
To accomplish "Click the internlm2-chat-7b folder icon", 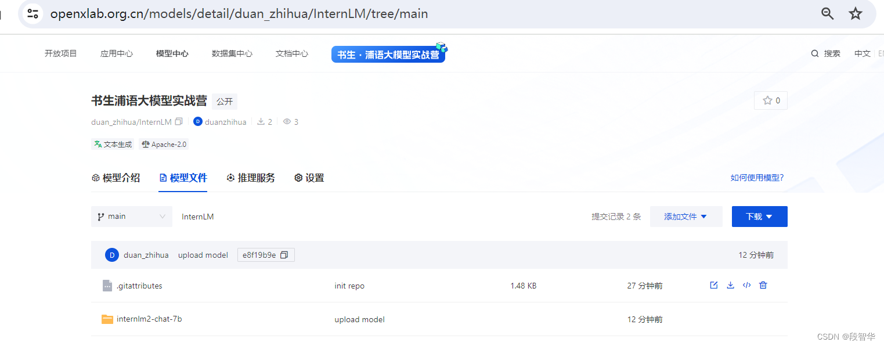I will pyautogui.click(x=107, y=319).
